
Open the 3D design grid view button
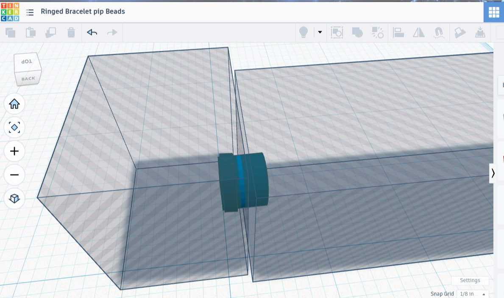coord(494,12)
